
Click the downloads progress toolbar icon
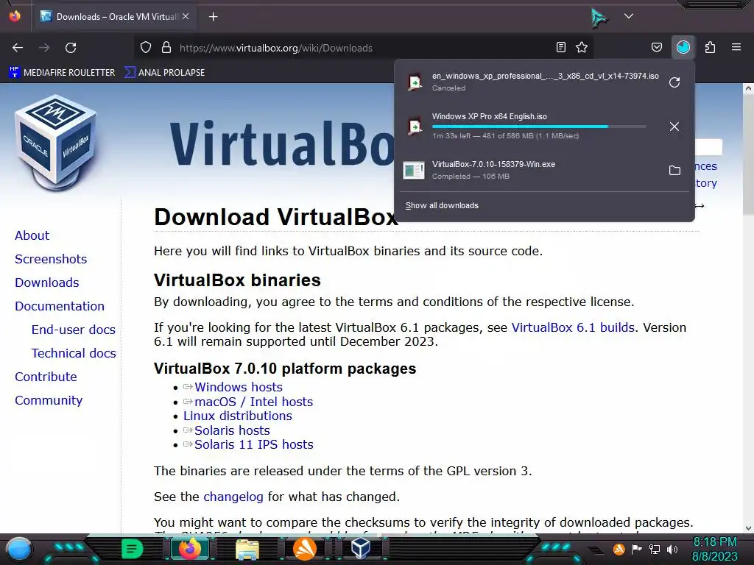(683, 47)
